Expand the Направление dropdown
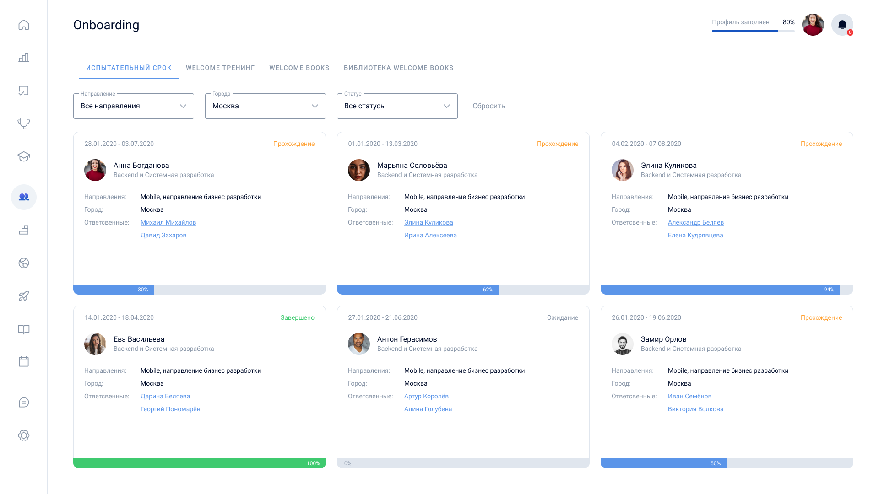 click(133, 106)
